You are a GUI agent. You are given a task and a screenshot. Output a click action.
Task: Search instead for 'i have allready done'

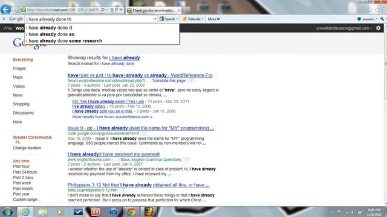tap(117, 63)
